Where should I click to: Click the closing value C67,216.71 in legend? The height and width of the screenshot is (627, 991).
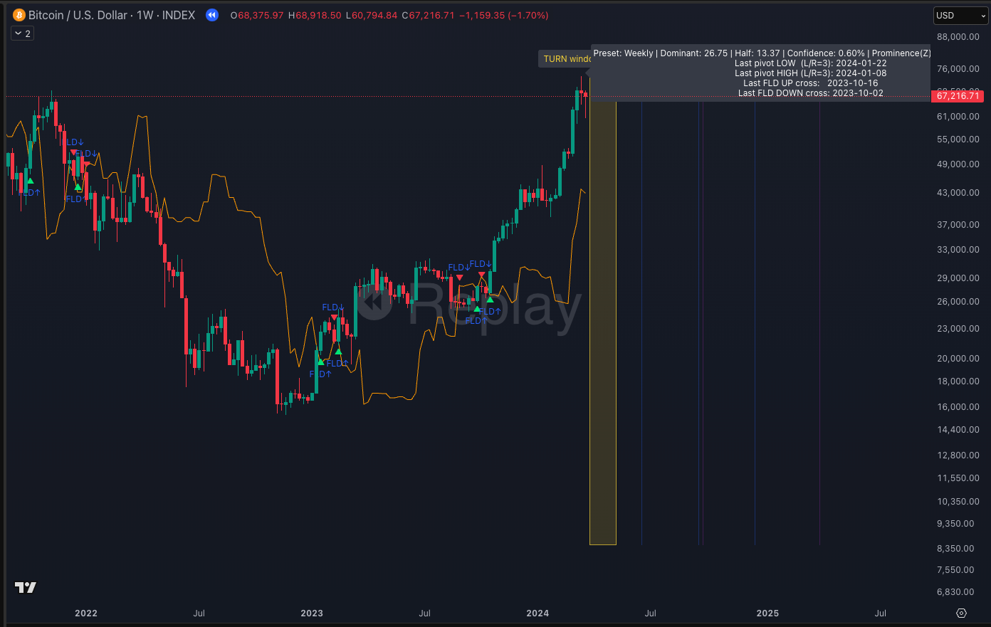(428, 15)
